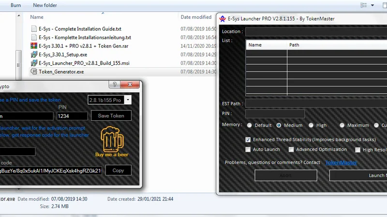Click the PIN field containing 1234
The width and height of the screenshot is (387, 217).
(72, 116)
